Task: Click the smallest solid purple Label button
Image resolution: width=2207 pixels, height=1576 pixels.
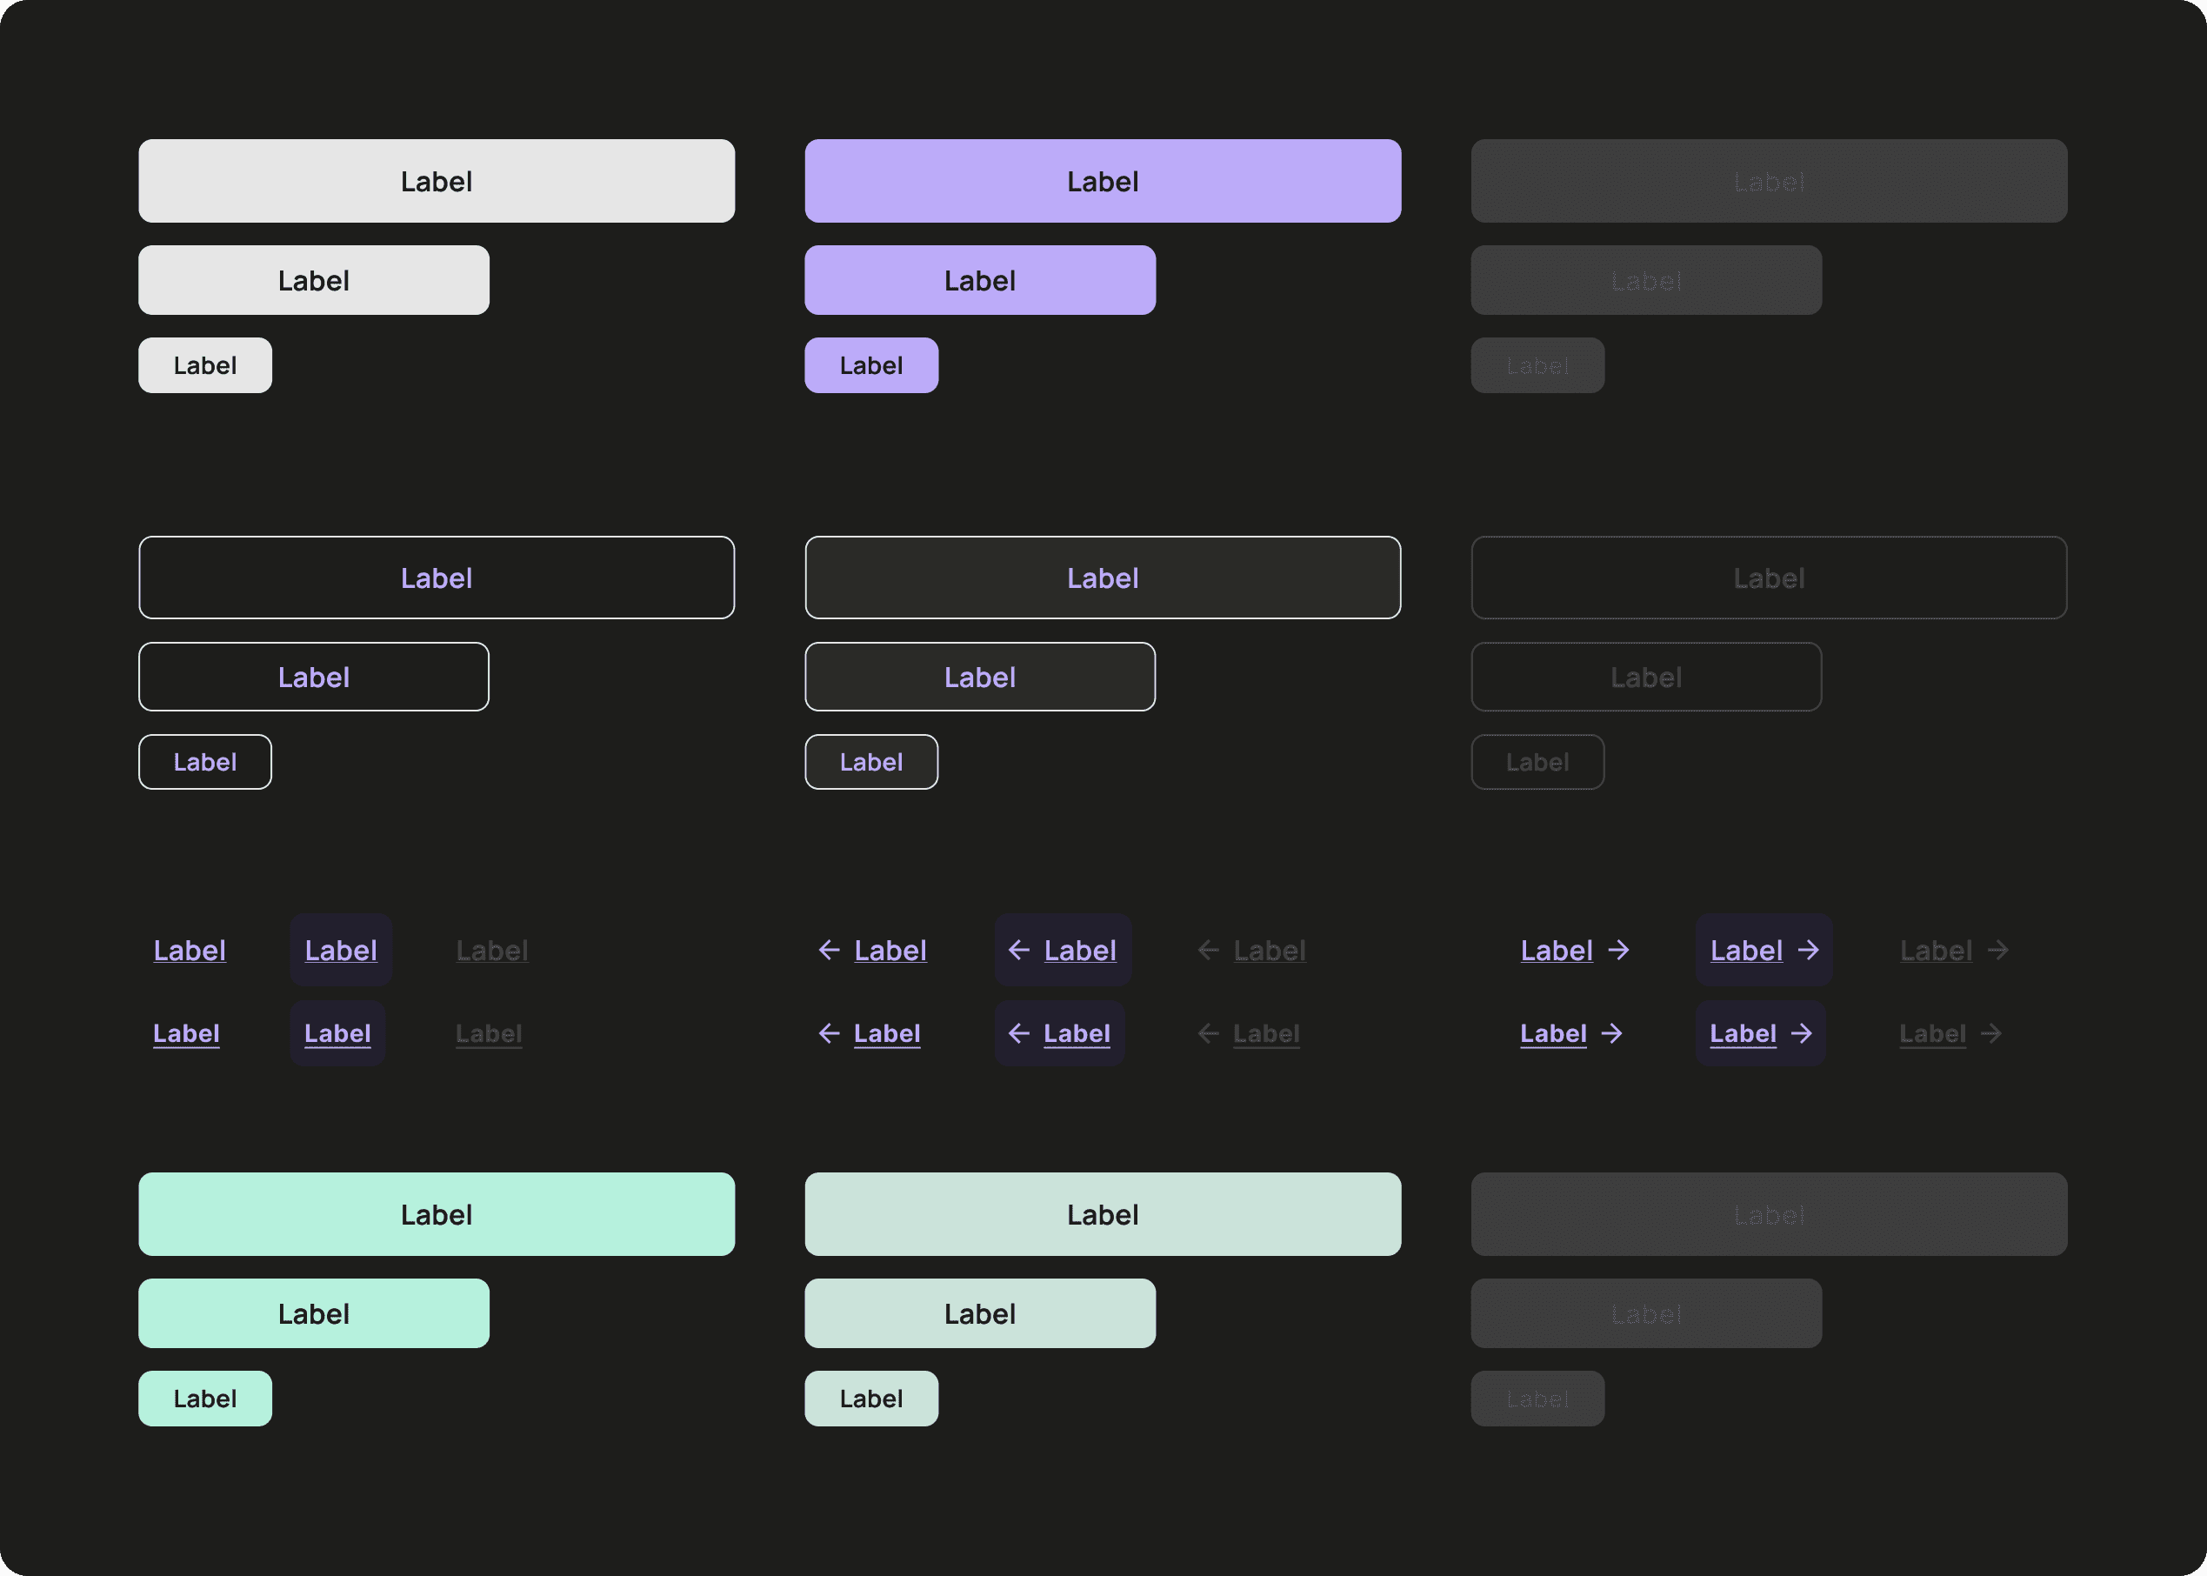Action: [871, 366]
